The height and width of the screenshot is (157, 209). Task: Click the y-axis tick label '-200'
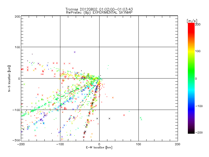tap(16, 140)
